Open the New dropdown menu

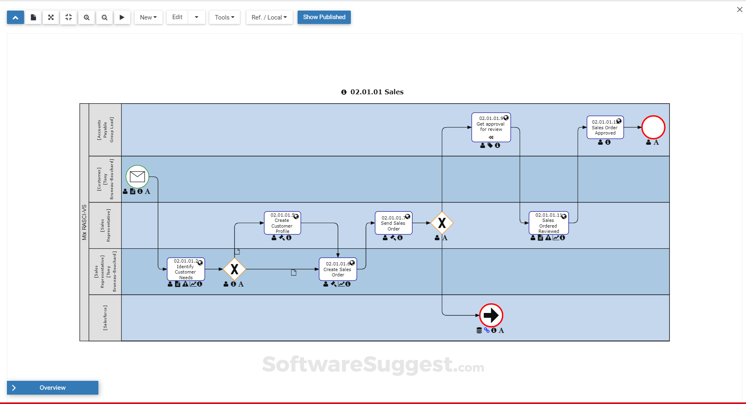(x=148, y=17)
